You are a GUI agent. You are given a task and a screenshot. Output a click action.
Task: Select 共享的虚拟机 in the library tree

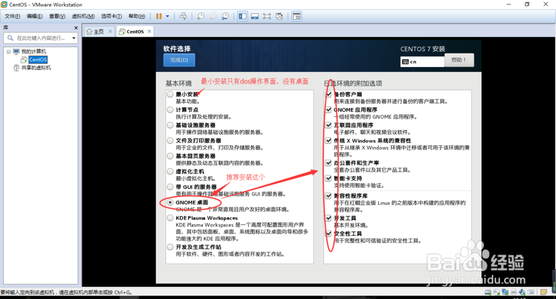coord(36,68)
